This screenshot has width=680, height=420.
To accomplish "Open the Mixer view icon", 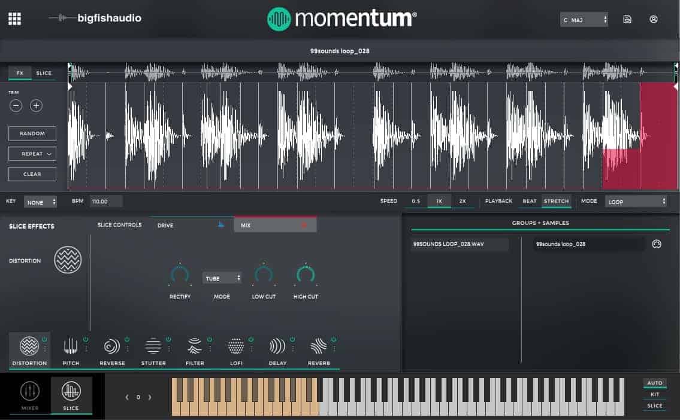I will (30, 391).
